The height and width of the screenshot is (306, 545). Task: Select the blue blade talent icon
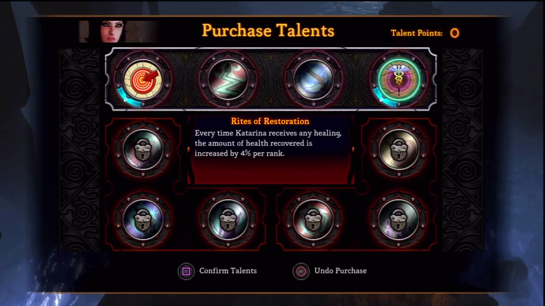click(313, 79)
